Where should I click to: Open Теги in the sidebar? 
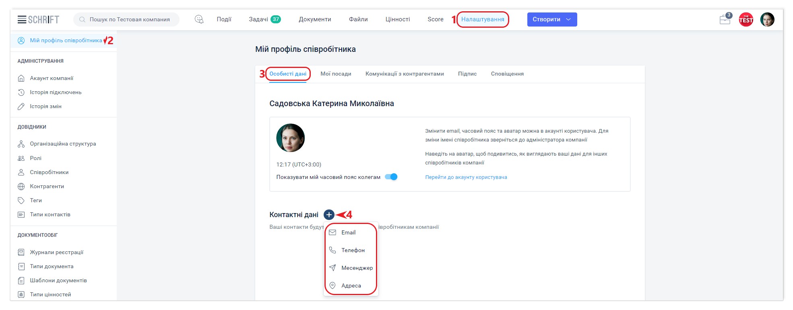pyautogui.click(x=36, y=201)
